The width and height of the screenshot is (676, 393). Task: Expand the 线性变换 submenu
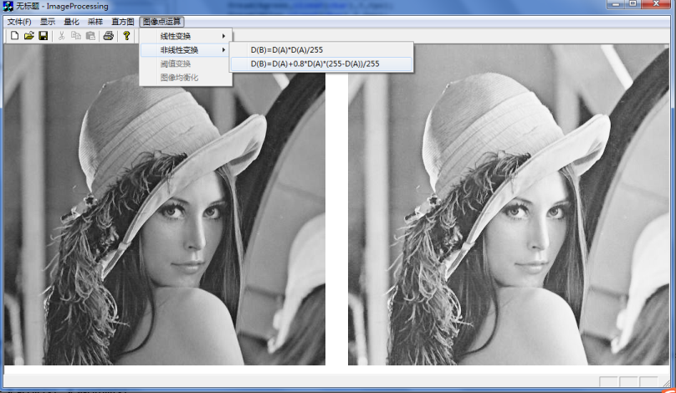[187, 36]
